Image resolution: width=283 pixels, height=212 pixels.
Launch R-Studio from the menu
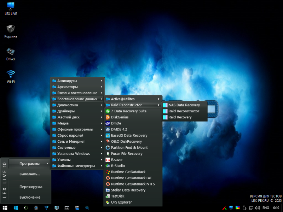(118, 166)
